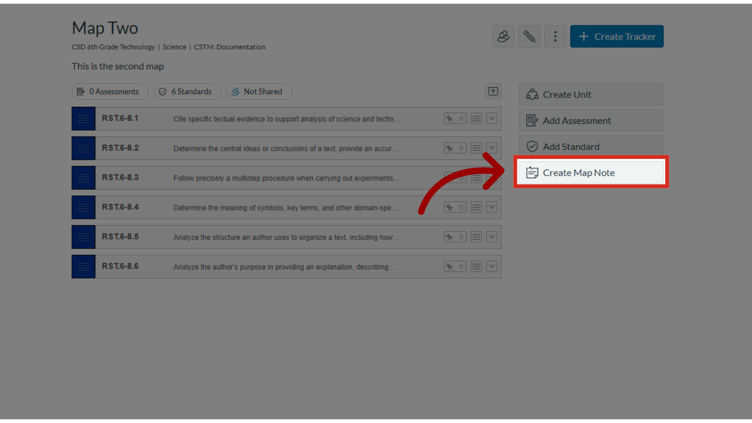This screenshot has height=423, width=752.
Task: Click the export upload icon above the standards list
Action: [x=493, y=91]
